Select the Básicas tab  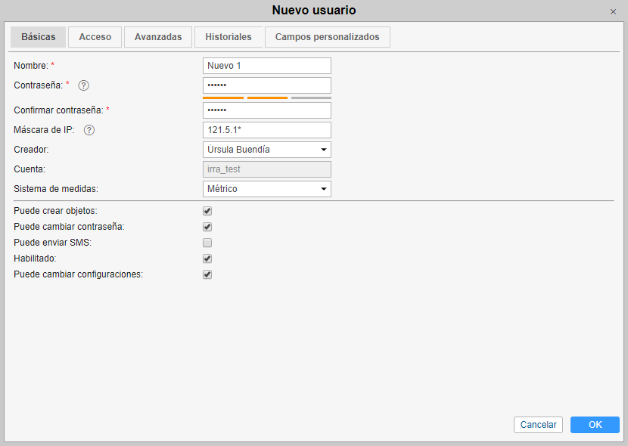(x=38, y=37)
